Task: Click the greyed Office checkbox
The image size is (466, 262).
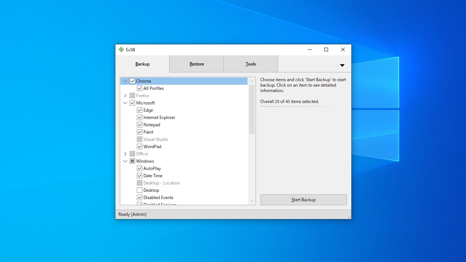Action: 132,154
